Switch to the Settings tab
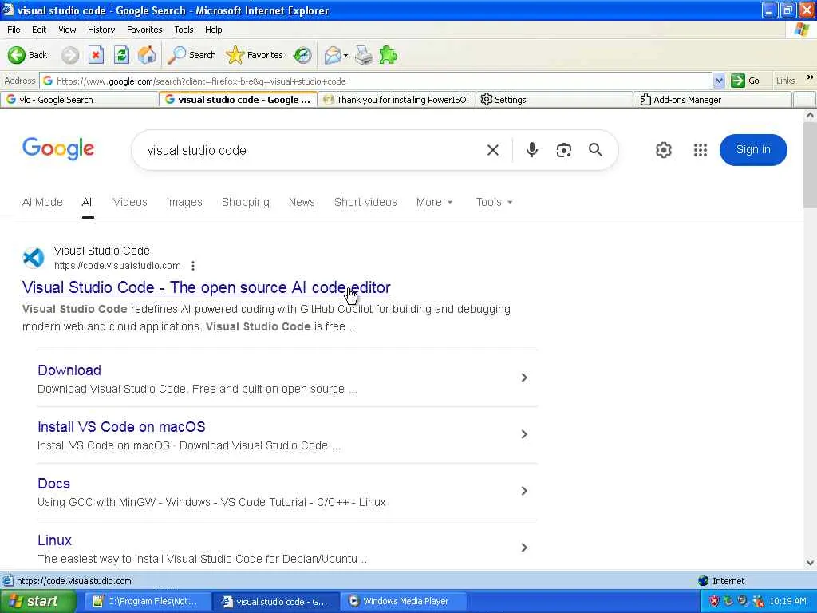This screenshot has height=613, width=817. coord(555,100)
